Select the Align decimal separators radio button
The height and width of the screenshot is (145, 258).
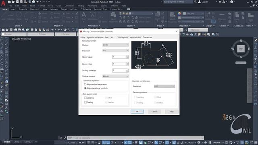[85, 84]
